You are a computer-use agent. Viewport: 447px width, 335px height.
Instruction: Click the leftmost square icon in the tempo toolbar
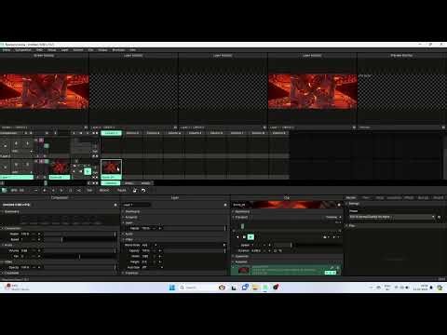[x=4, y=190]
